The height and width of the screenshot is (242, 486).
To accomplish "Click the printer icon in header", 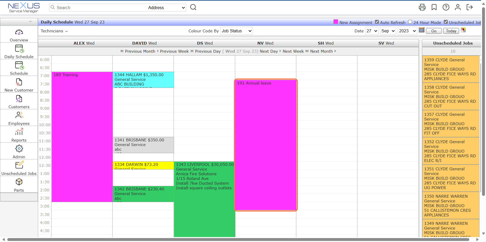I will [422, 7].
